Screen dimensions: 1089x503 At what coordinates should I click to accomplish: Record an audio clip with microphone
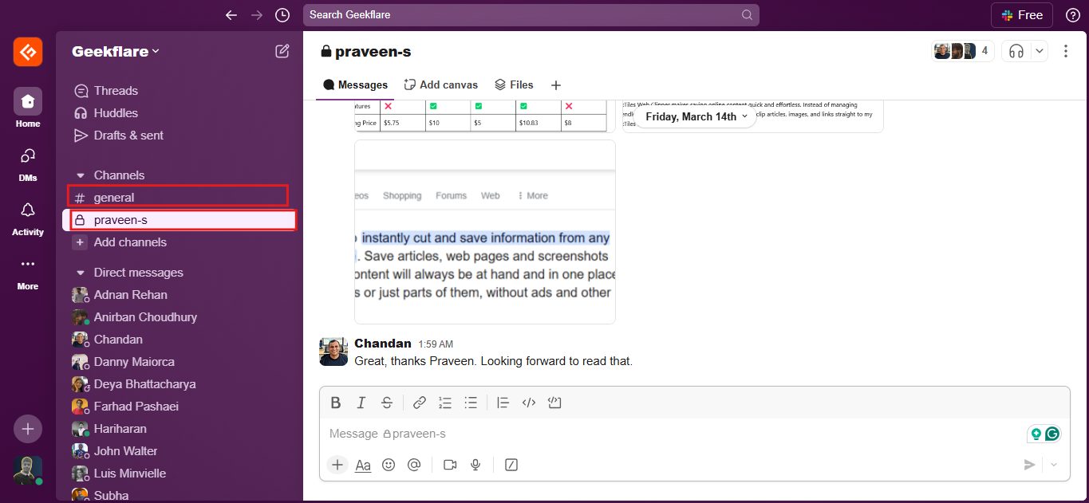coord(475,465)
